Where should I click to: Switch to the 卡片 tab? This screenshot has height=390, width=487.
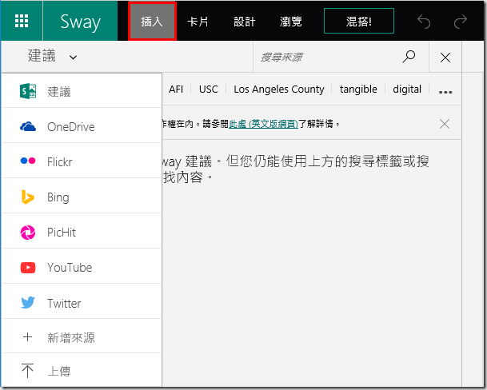click(198, 22)
